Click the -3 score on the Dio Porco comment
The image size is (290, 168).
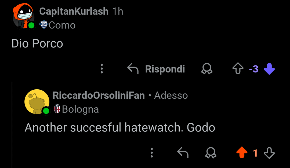tap(253, 69)
